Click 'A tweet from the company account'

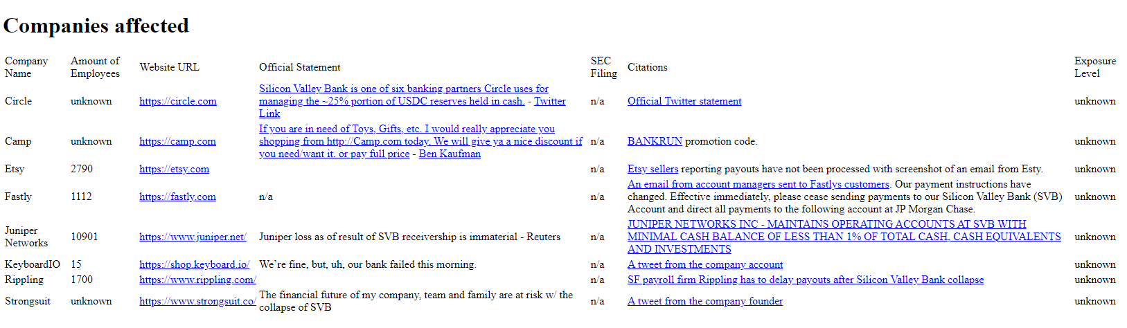tap(704, 264)
